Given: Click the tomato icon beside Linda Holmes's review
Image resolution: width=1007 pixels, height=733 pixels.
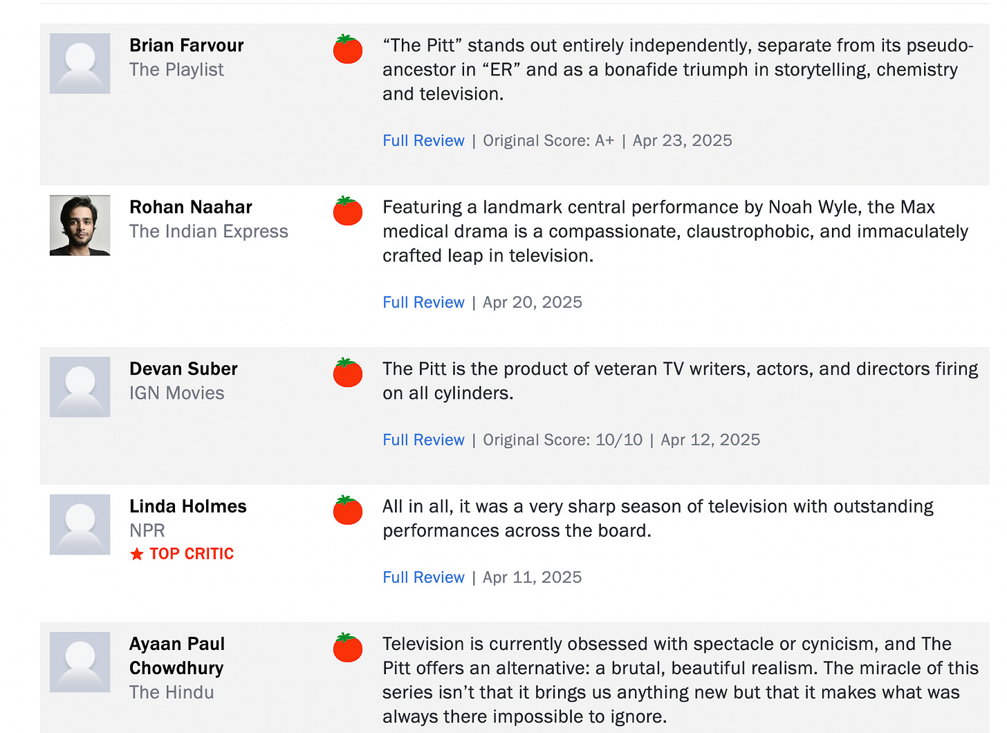Looking at the screenshot, I should 348,510.
